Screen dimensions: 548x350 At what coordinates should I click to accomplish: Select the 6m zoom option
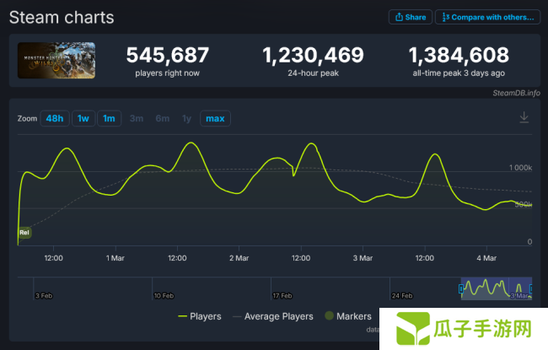[x=163, y=119]
